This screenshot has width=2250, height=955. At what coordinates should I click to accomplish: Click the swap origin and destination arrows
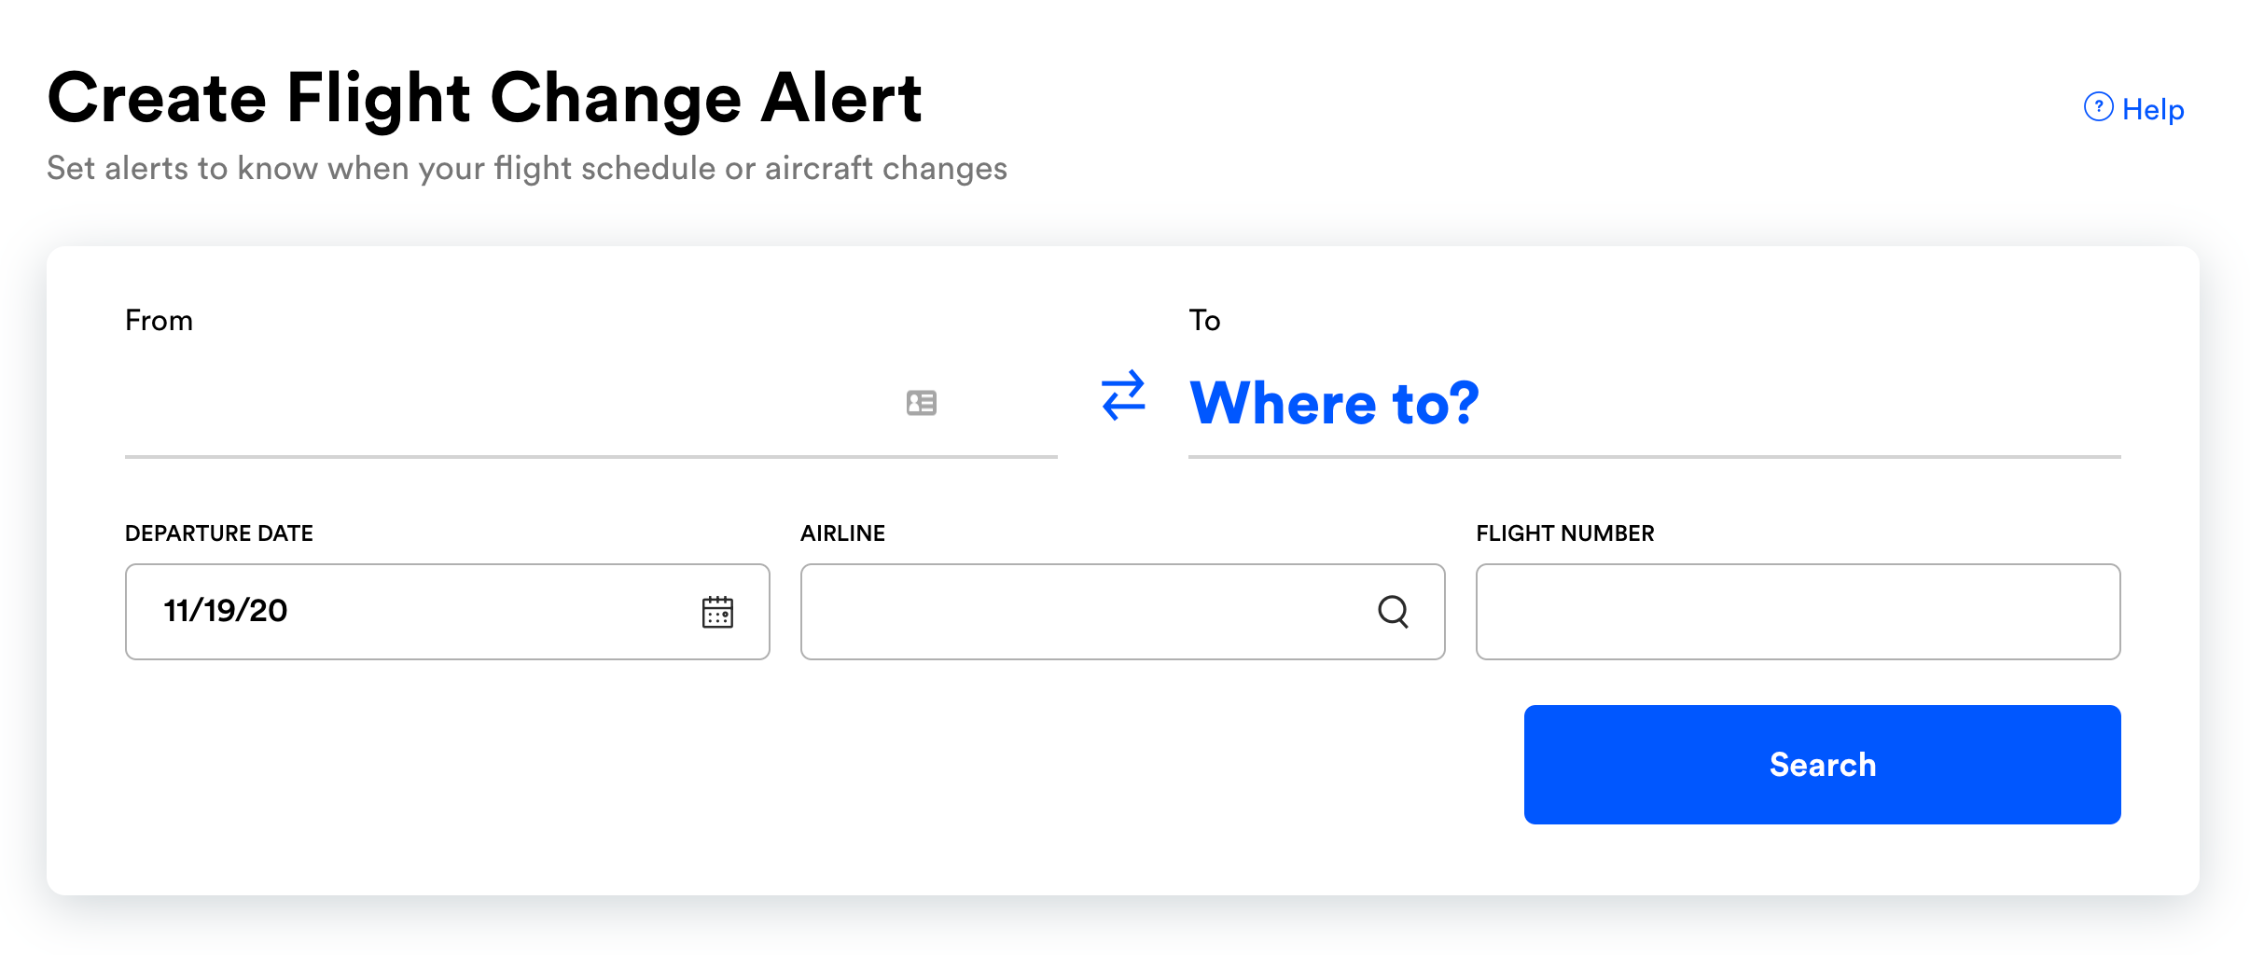coord(1123,395)
